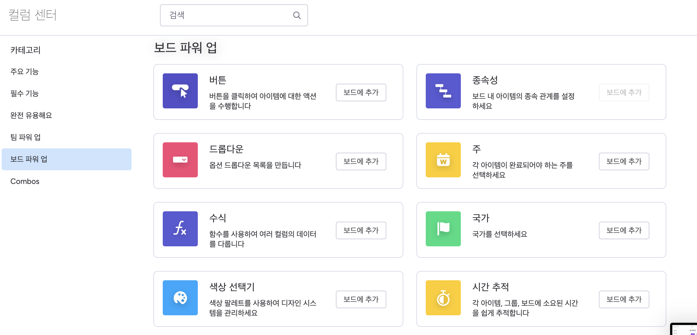Add the 버튼 column to board

pos(361,93)
